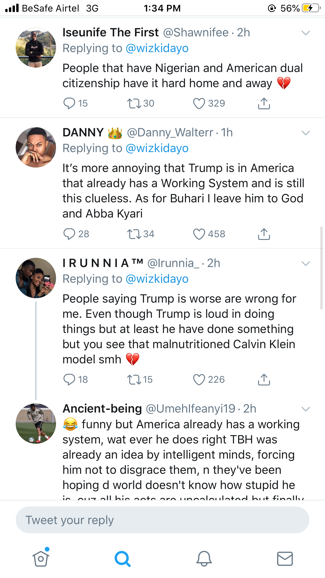Like Iseunife The First's tweet

click(x=199, y=103)
